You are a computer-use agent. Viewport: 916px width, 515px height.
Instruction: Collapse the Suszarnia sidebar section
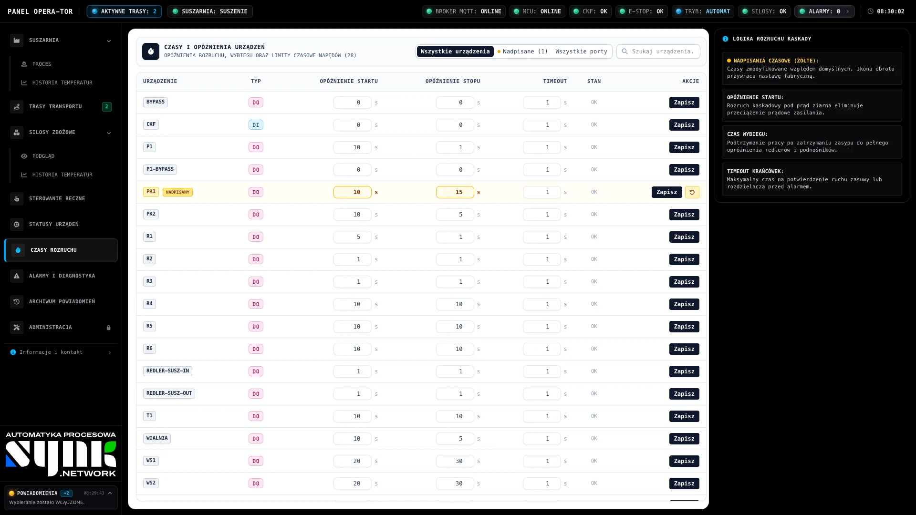109,41
